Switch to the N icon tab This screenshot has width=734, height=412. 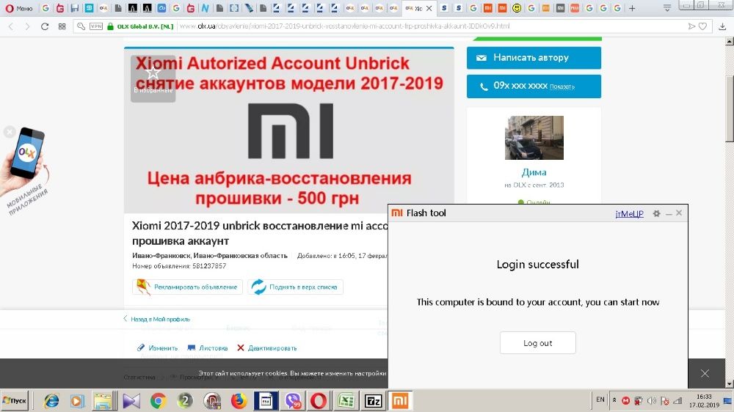coord(205,8)
